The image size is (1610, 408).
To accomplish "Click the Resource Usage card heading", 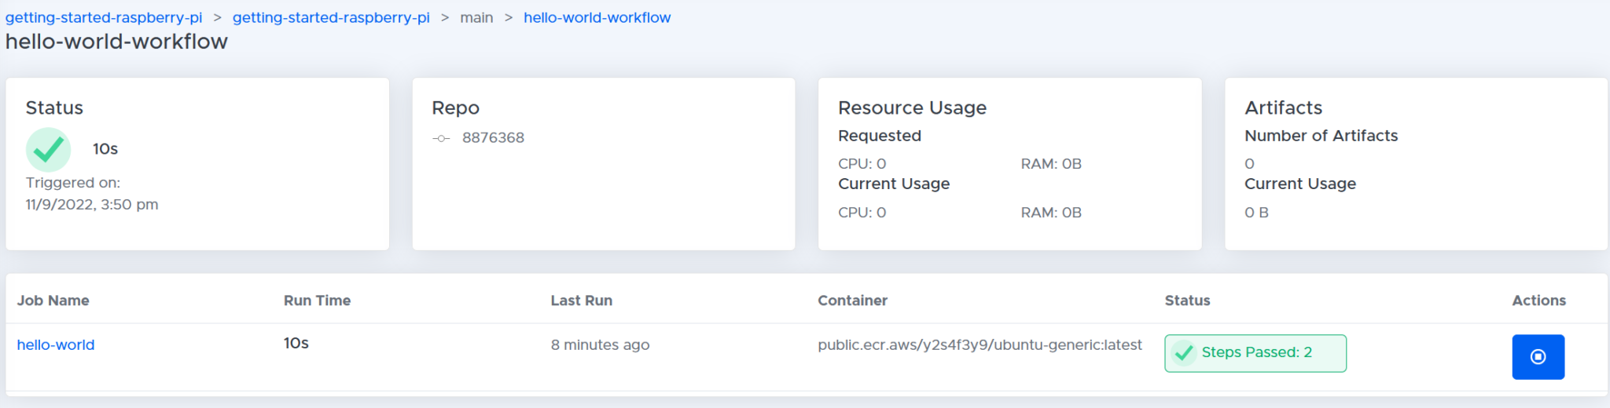I will [912, 107].
